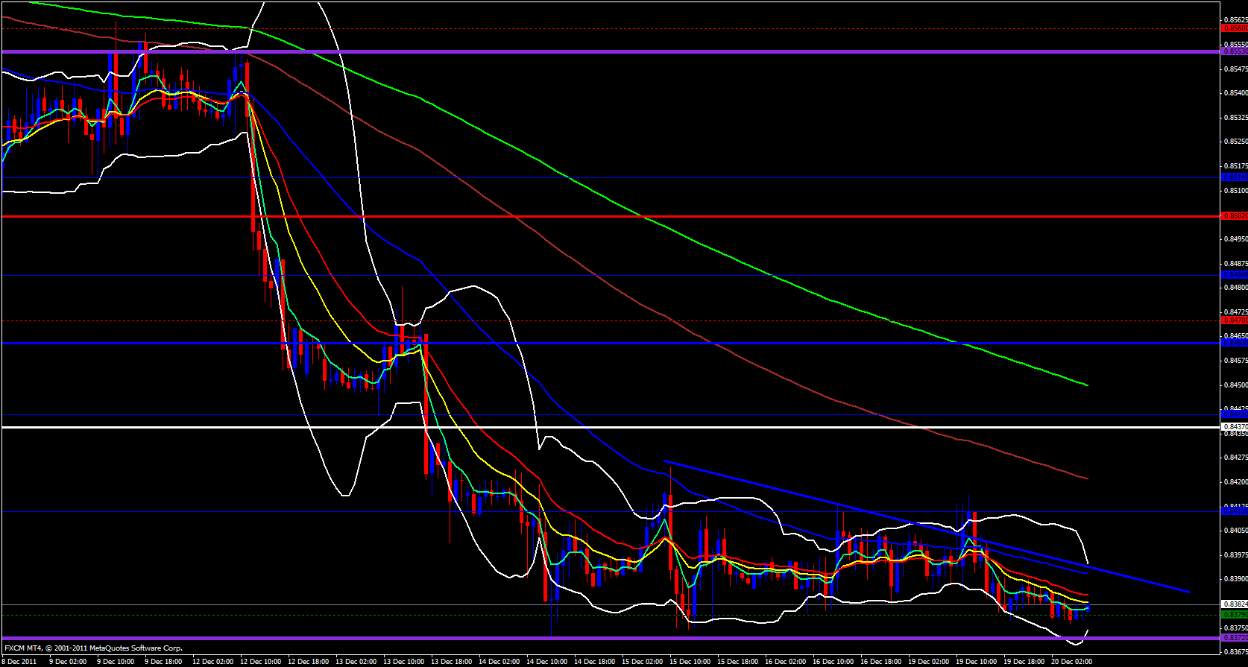
Task: Click the red dashed 0.85600 level label
Action: click(1235, 28)
